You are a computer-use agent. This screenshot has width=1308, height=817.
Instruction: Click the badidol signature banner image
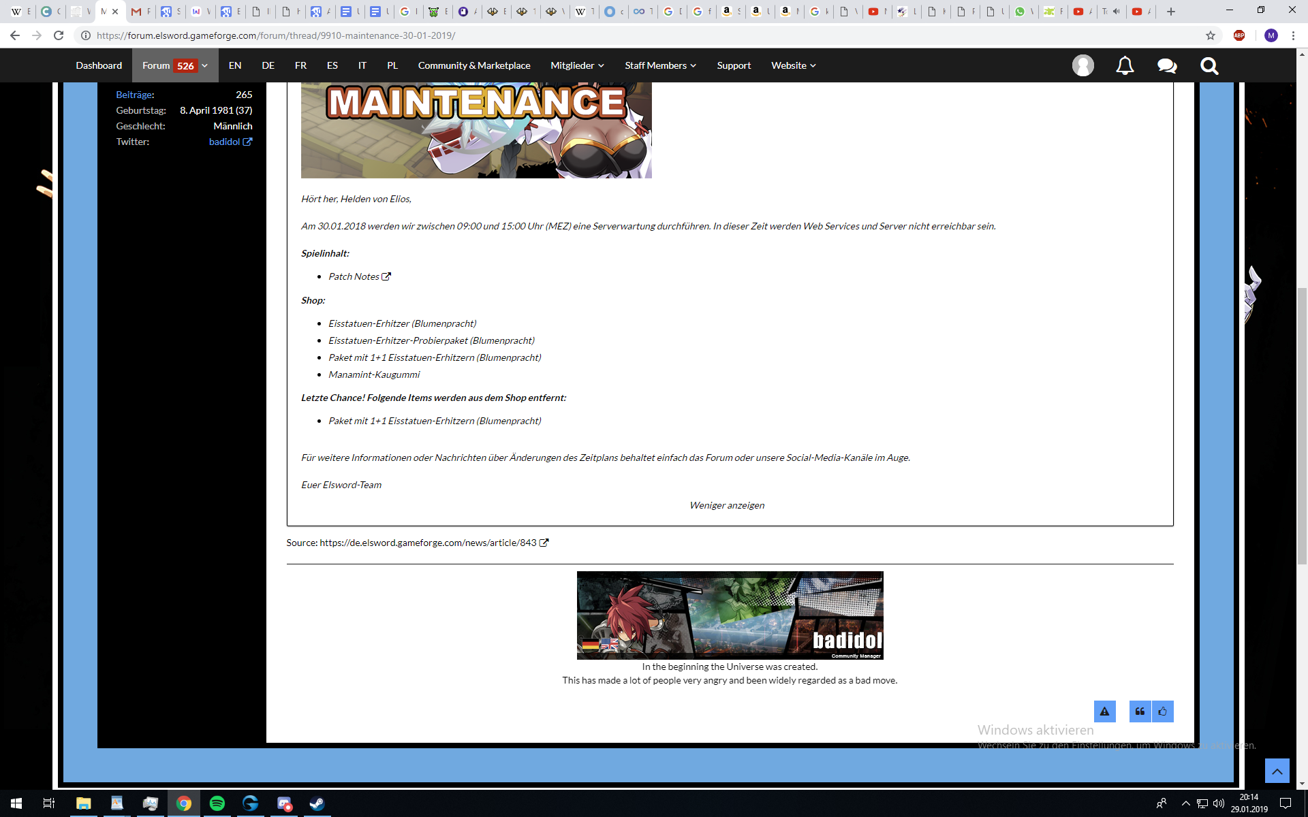click(x=730, y=615)
